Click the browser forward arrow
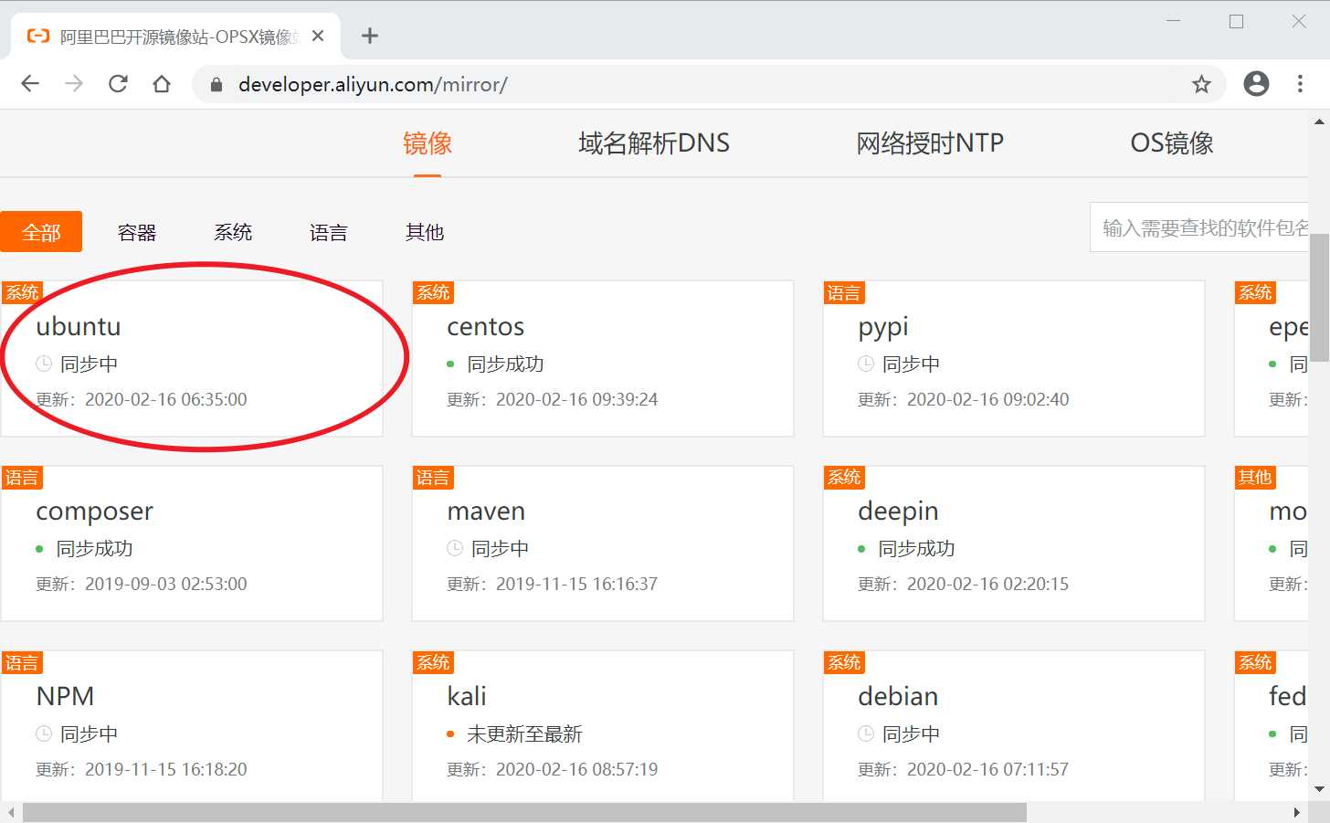Screen dimensions: 1330x823 point(74,84)
